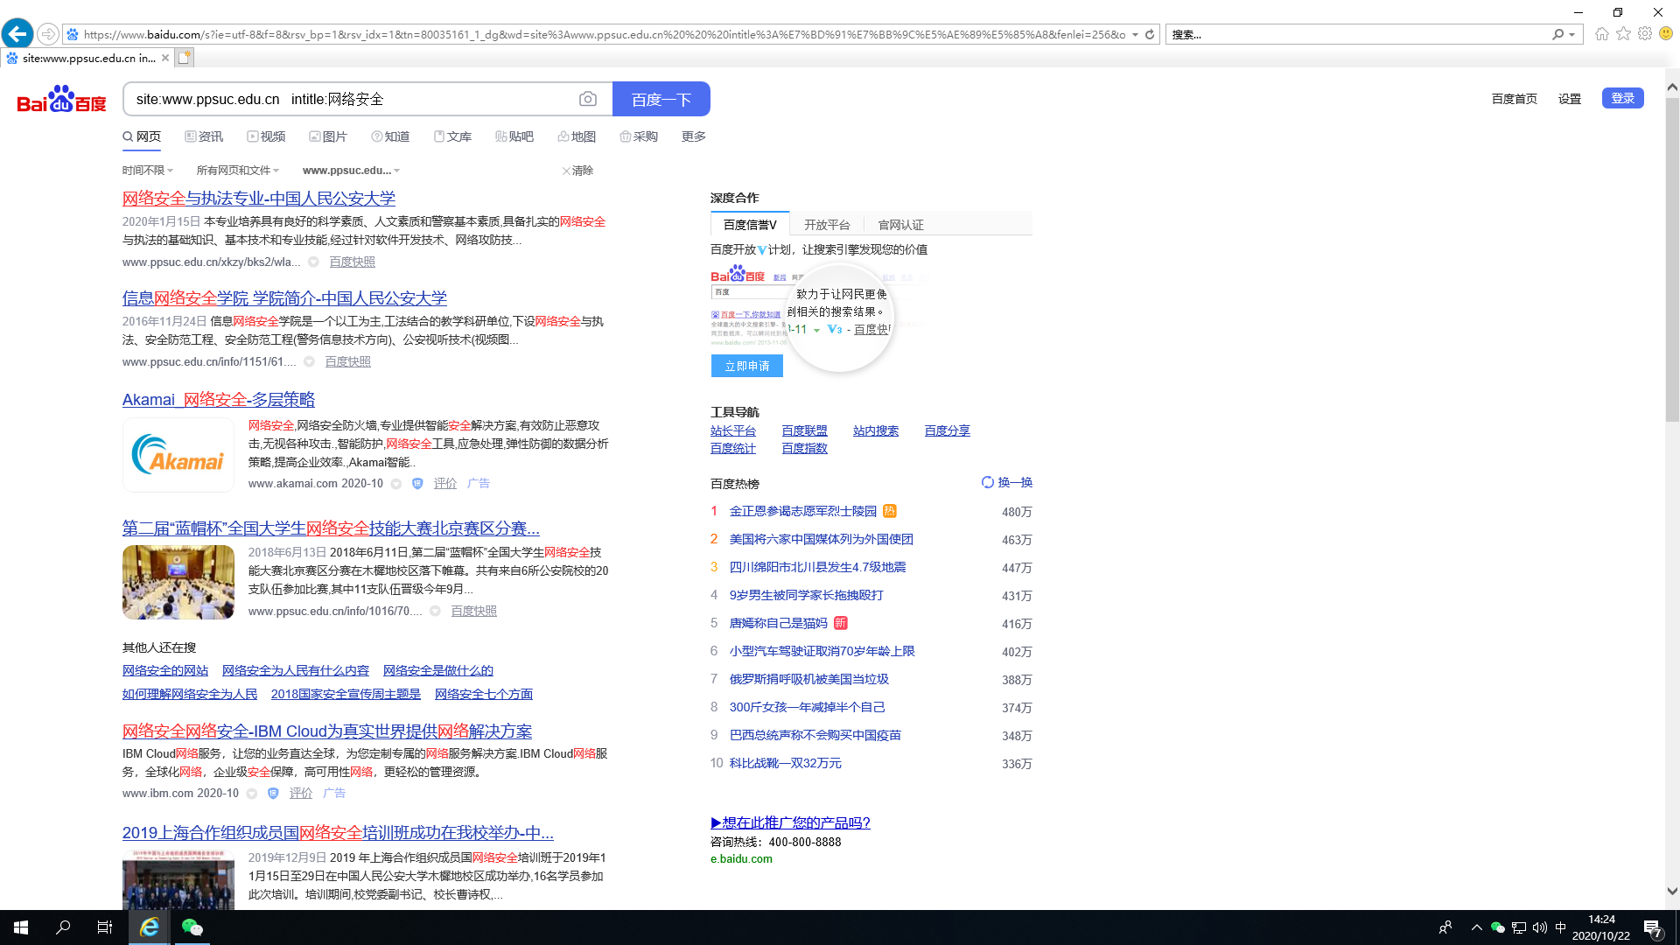Click the Baidu search query input field
This screenshot has height=945, width=1680.
350,100
